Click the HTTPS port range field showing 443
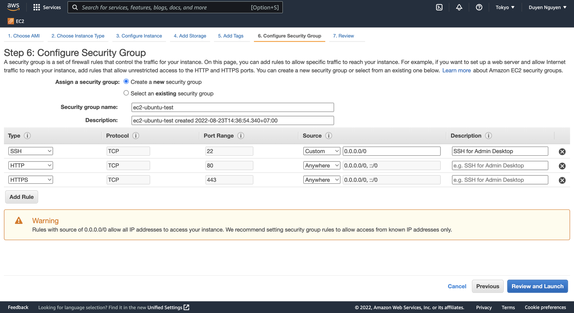This screenshot has height=313, width=574. tap(229, 180)
